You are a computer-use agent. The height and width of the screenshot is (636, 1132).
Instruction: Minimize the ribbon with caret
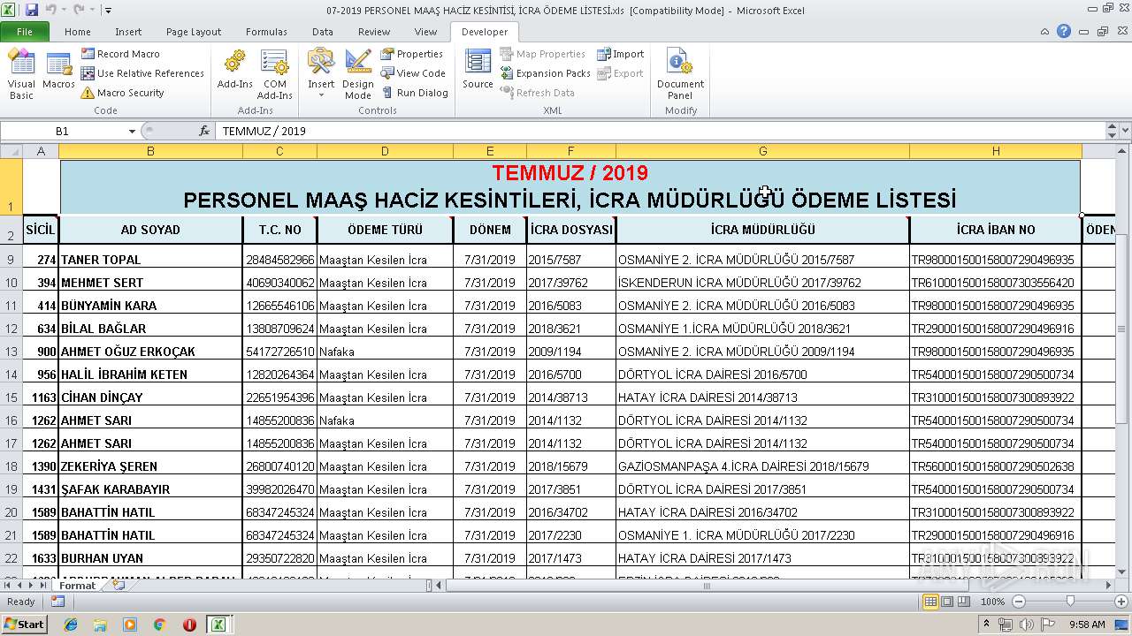pos(1045,31)
